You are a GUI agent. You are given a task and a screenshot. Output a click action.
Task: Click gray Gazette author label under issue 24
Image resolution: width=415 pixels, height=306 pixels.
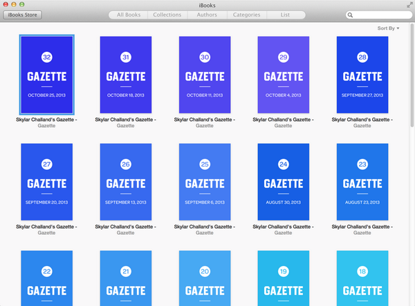(x=283, y=233)
